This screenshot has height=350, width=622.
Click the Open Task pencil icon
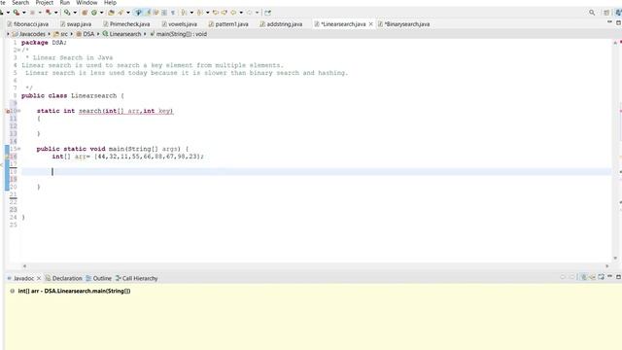pyautogui.click(x=121, y=13)
